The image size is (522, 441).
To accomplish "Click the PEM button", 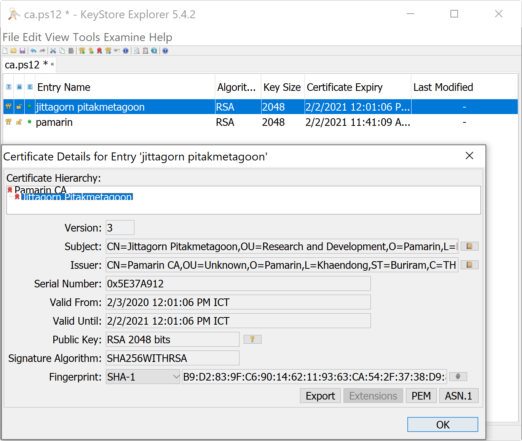I will click(x=421, y=396).
